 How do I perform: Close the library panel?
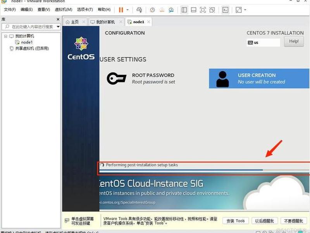coord(58,19)
